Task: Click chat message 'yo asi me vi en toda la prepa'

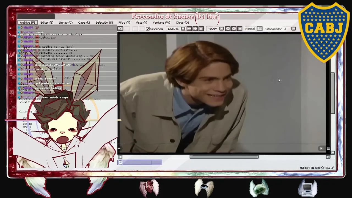Action: pos(52,98)
